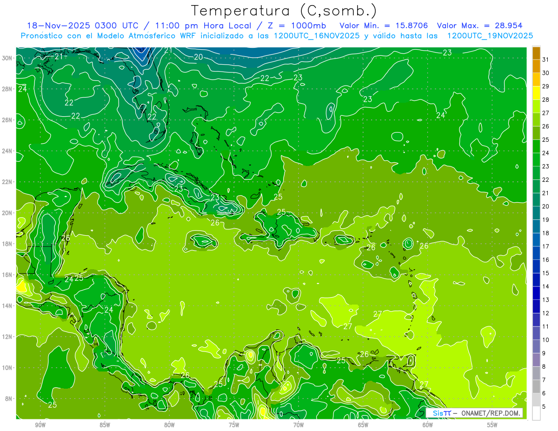The image size is (558, 431).
Task: Click the '85W' longitude label
Action: pos(105,425)
